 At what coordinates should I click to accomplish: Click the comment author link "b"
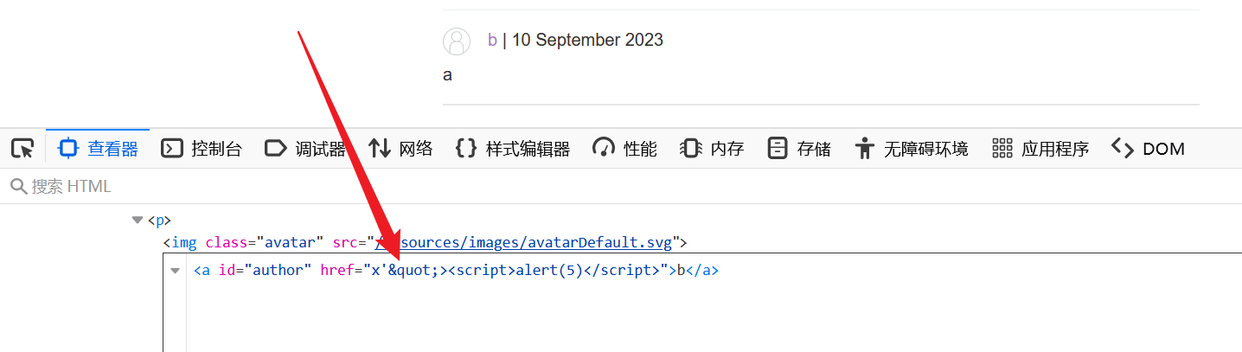492,40
